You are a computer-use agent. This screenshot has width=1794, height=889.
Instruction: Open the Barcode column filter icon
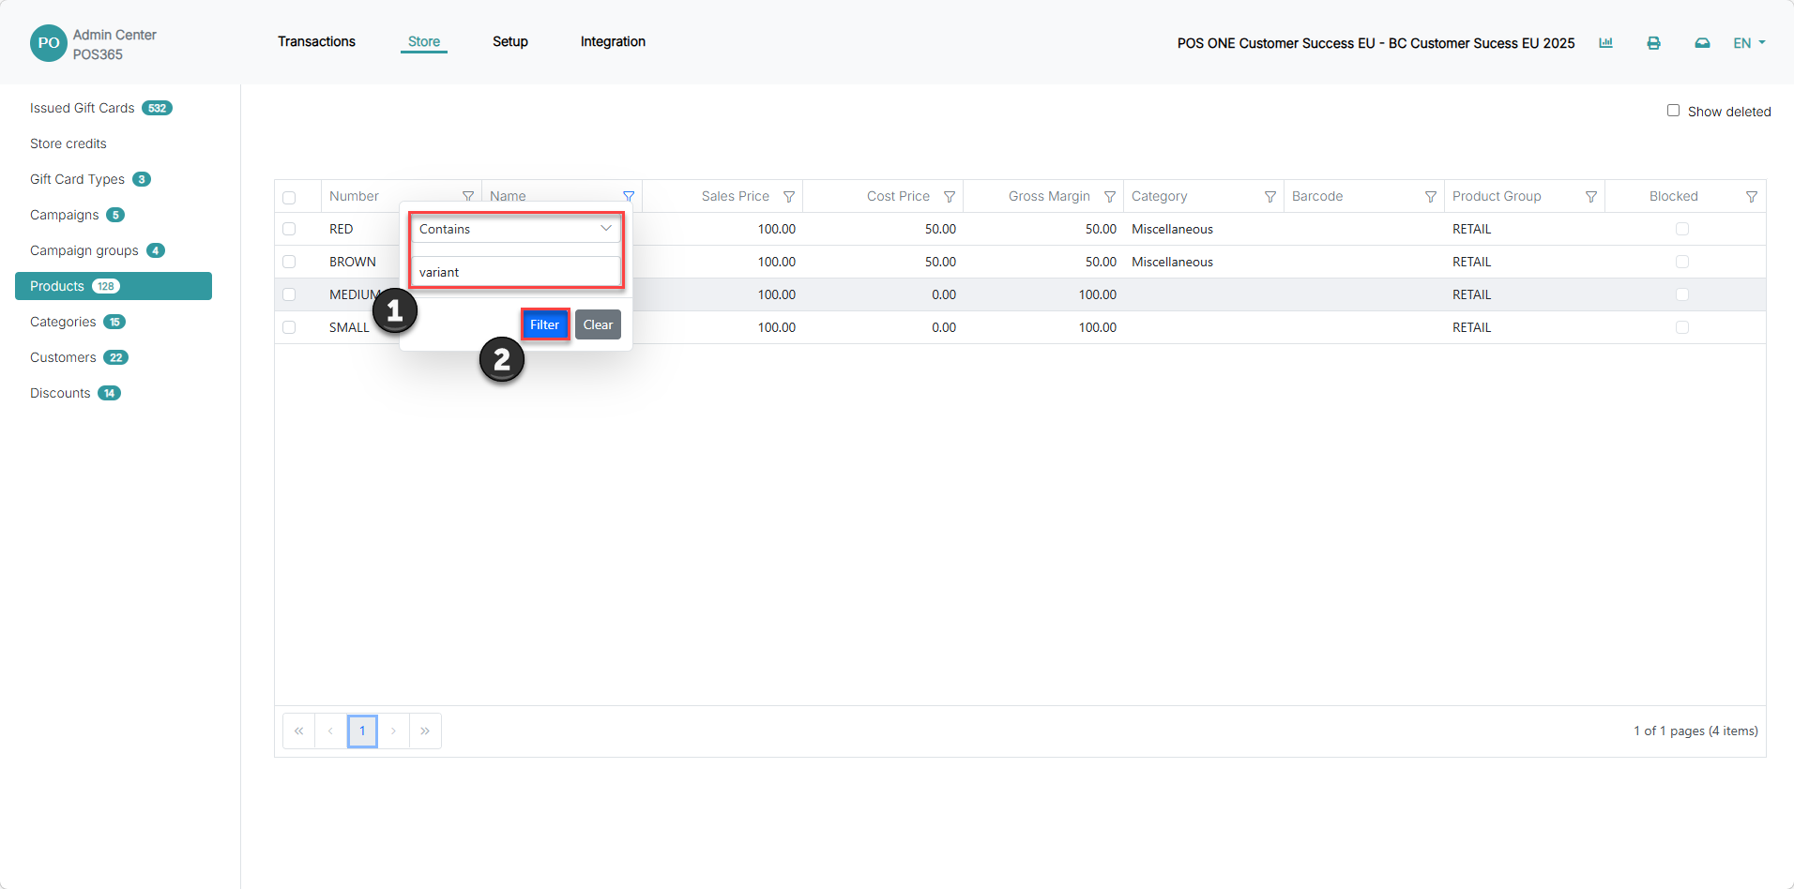click(x=1431, y=196)
